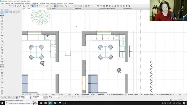Select the Slab tool in the toolbox
Viewport: 187px width, 105px height.
2,33
